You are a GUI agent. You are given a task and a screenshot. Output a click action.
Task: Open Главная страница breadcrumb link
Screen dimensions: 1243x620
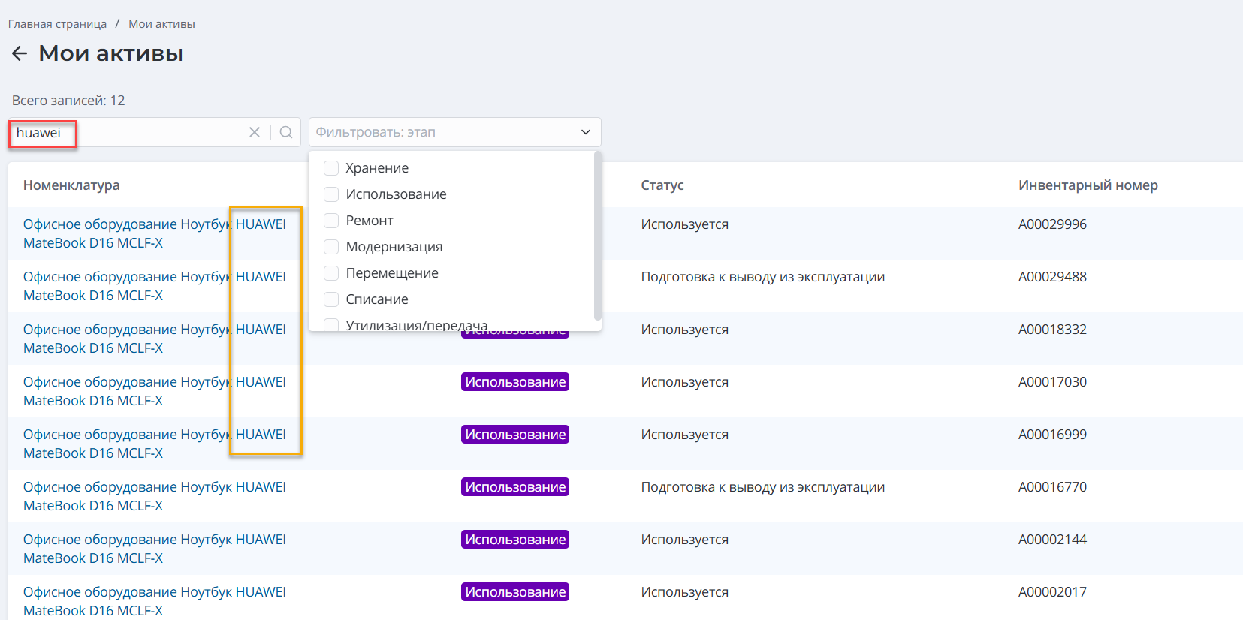point(57,24)
